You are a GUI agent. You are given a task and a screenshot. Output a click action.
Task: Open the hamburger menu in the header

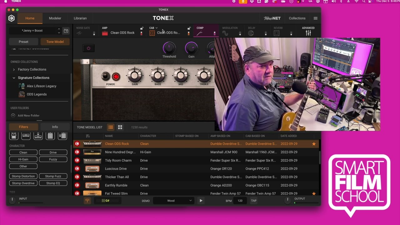click(315, 18)
